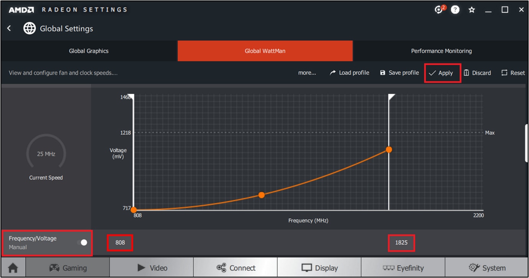529x278 pixels.
Task: Select the Global WattMan tab
Action: 265,51
